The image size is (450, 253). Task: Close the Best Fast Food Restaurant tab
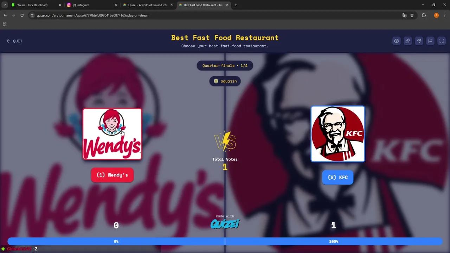pyautogui.click(x=227, y=5)
